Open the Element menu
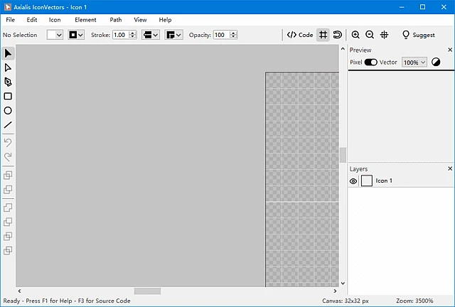455x307 pixels. point(85,20)
